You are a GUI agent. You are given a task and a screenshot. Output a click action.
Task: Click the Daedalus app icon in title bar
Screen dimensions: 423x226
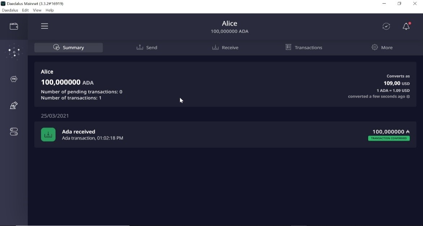tap(3, 4)
